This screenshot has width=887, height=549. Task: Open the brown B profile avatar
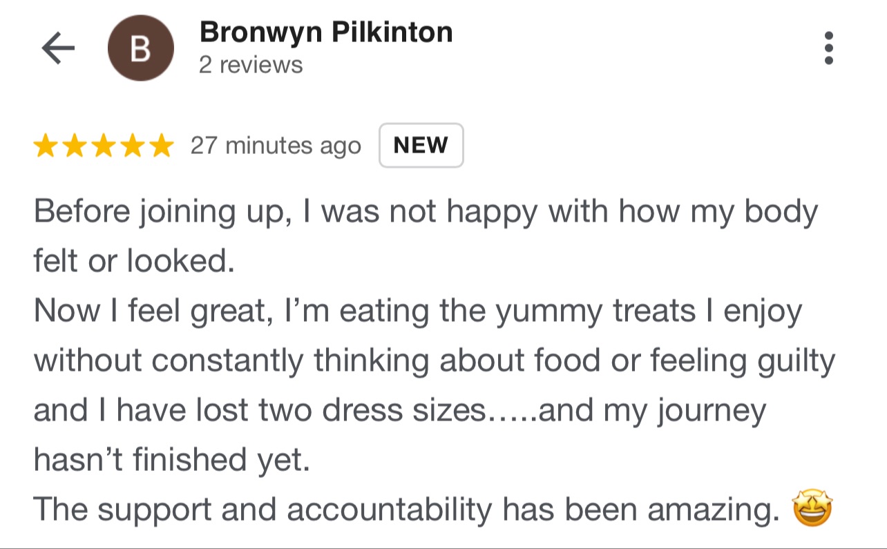(141, 48)
